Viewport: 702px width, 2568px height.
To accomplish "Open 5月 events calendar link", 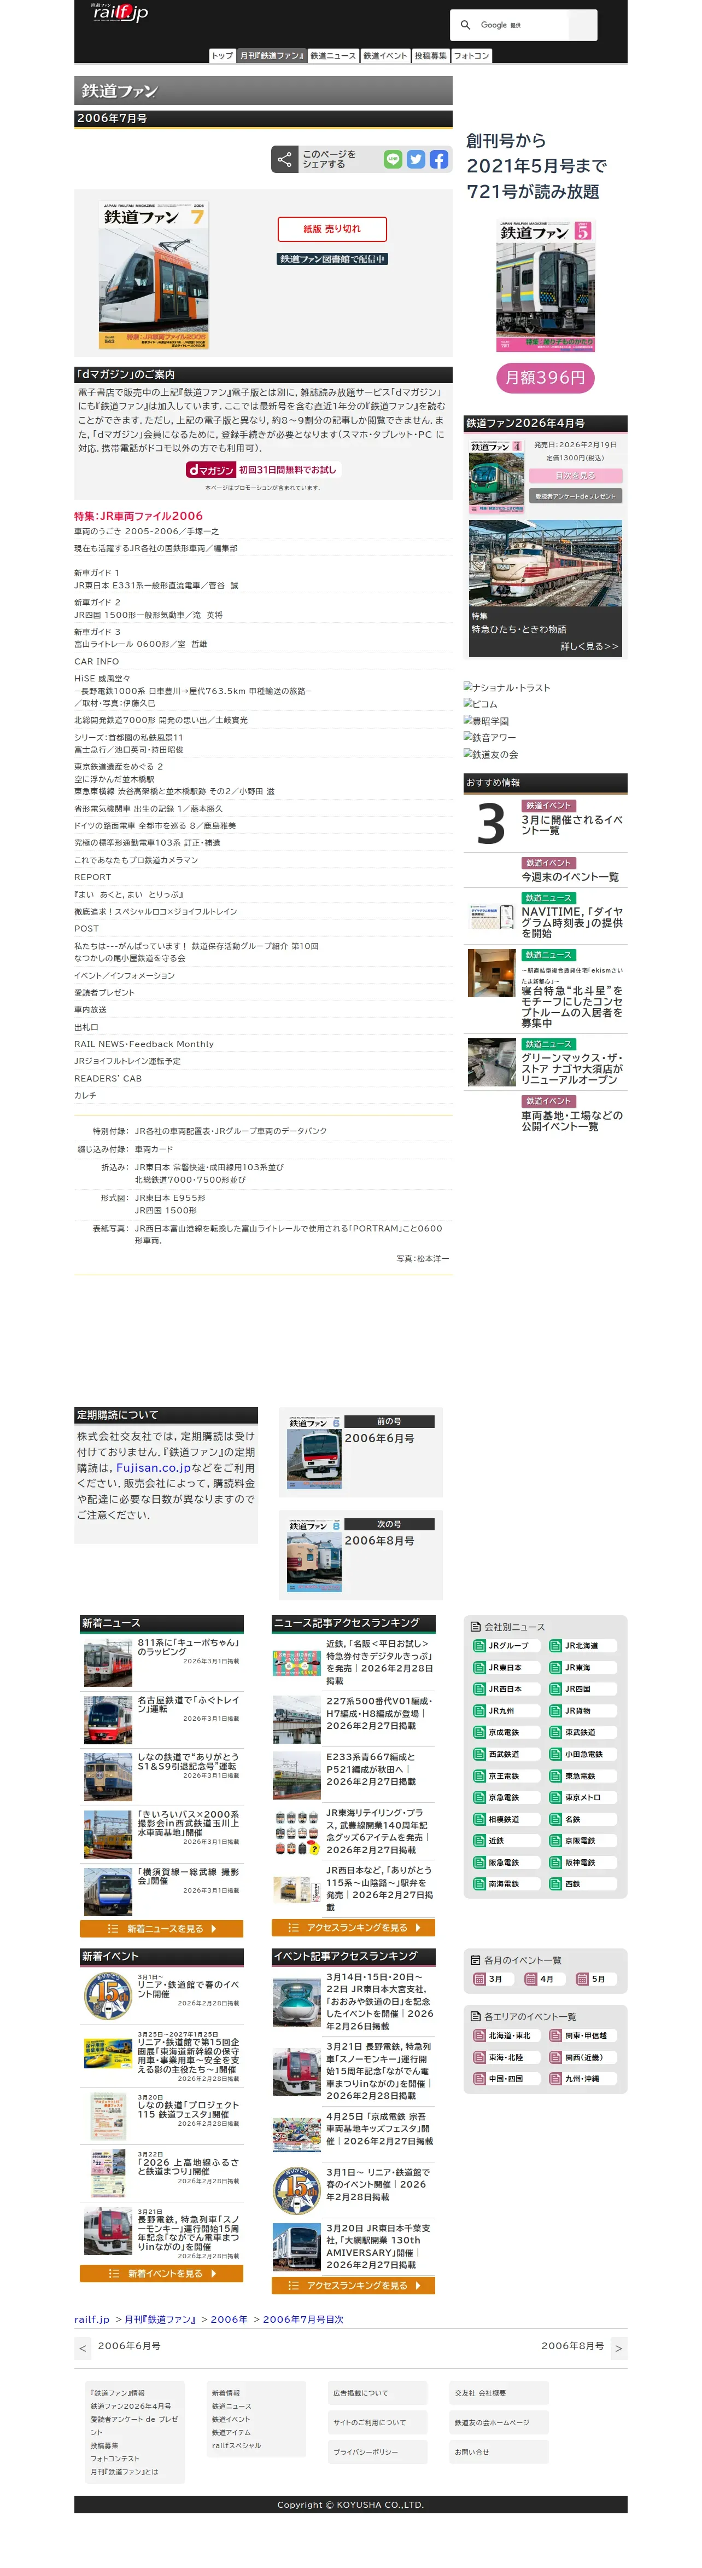I will point(595,1979).
